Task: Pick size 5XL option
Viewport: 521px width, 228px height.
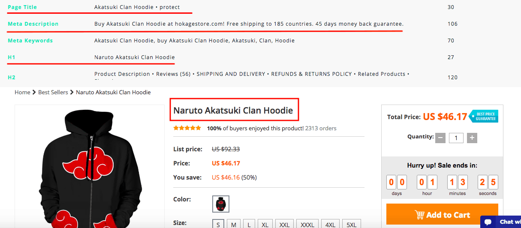Action: tap(351, 224)
